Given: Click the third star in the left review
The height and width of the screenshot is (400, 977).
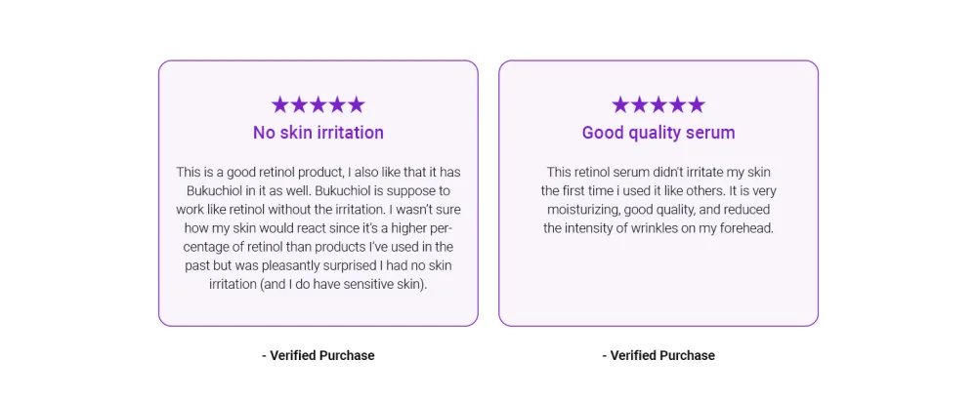Looking at the screenshot, I should point(319,104).
